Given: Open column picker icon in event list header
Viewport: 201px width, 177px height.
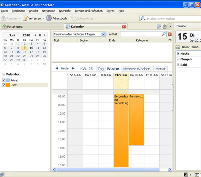Looking at the screenshot, I should 170,40.
